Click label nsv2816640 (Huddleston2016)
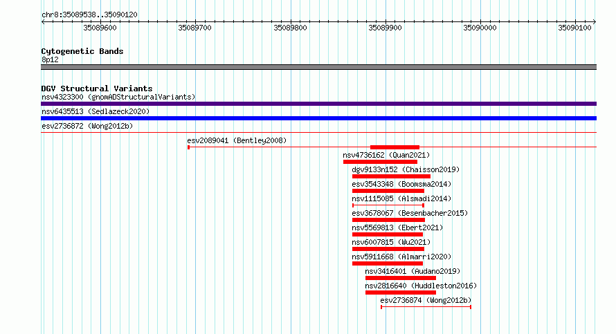 pyautogui.click(x=421, y=286)
